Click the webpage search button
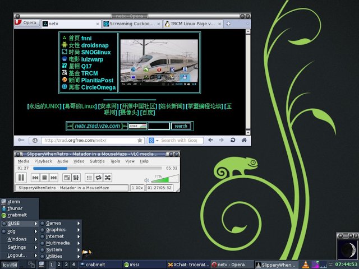Viewport: 359px width, 269px height. pos(181,126)
